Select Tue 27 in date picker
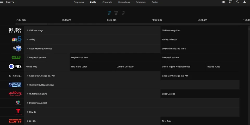 point(109,13)
